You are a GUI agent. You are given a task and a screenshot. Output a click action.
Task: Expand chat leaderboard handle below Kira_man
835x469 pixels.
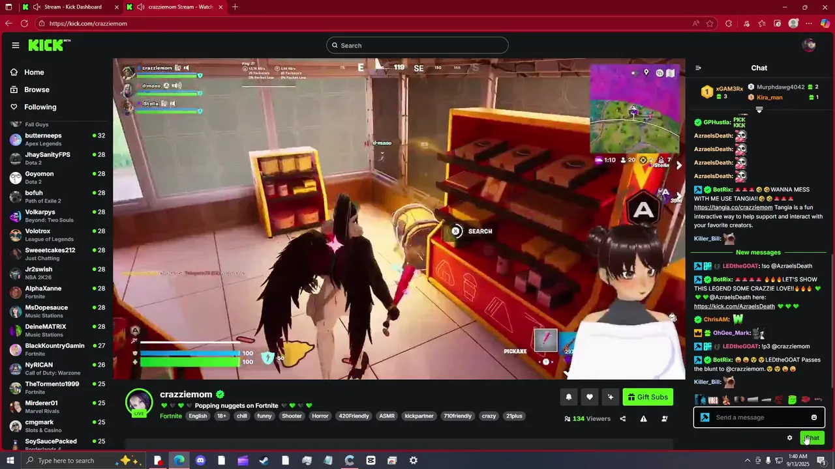[x=759, y=110]
